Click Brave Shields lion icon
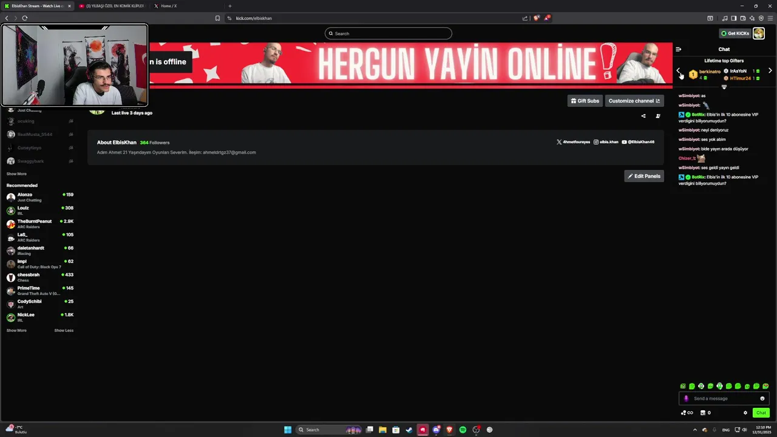The height and width of the screenshot is (437, 777). 536,18
